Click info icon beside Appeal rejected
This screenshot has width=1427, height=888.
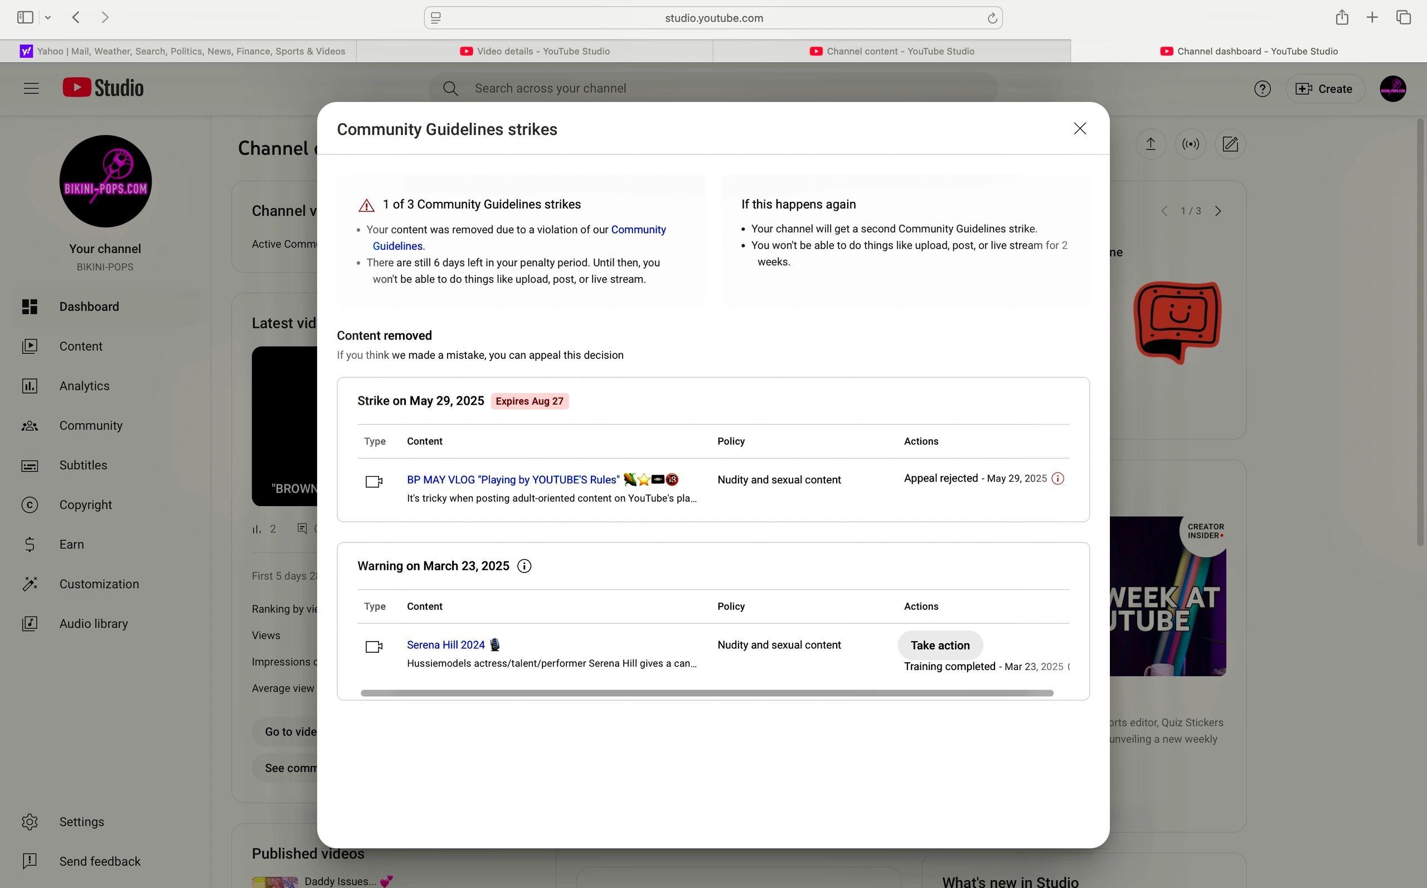point(1057,479)
